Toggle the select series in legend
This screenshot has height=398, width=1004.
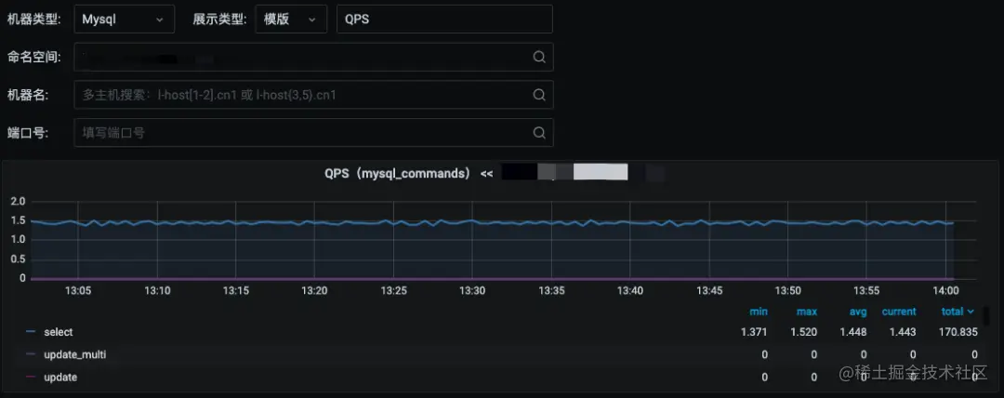point(59,332)
